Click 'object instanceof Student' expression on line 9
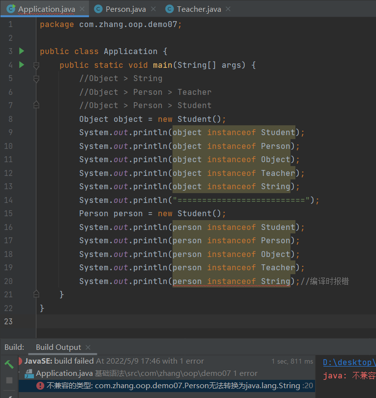 point(234,132)
